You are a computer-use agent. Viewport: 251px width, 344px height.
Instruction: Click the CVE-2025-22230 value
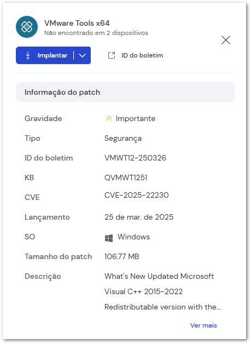click(x=137, y=195)
